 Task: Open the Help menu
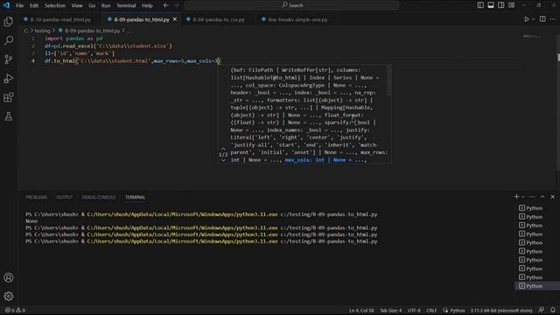pos(147,5)
